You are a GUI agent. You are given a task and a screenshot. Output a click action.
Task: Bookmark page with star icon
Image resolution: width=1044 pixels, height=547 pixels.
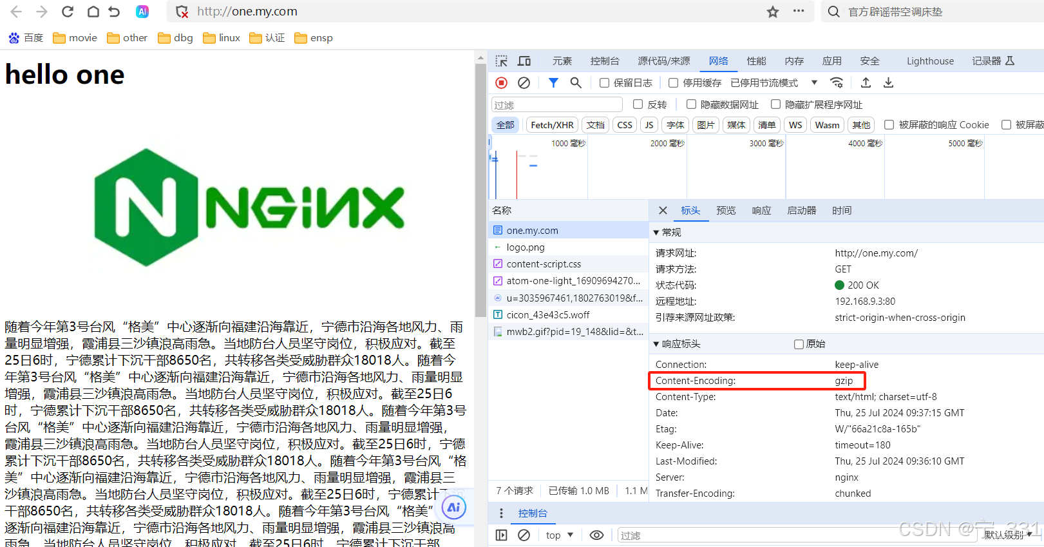pos(773,12)
